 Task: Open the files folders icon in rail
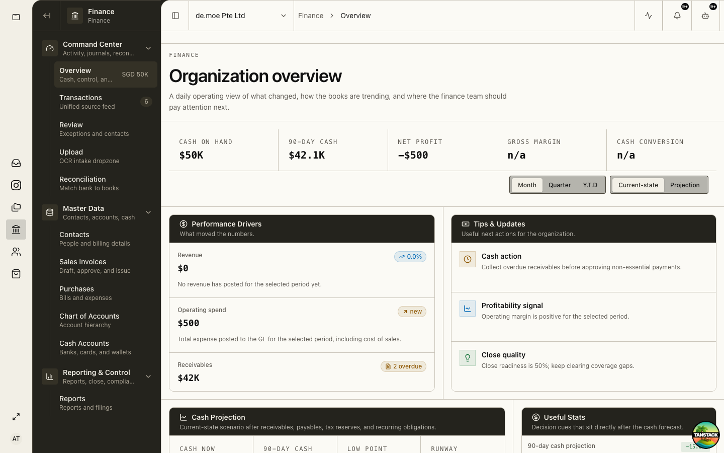point(16,207)
